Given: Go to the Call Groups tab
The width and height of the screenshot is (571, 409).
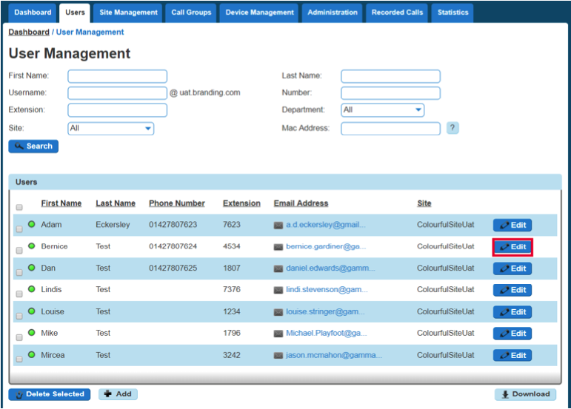Looking at the screenshot, I should click(x=191, y=13).
